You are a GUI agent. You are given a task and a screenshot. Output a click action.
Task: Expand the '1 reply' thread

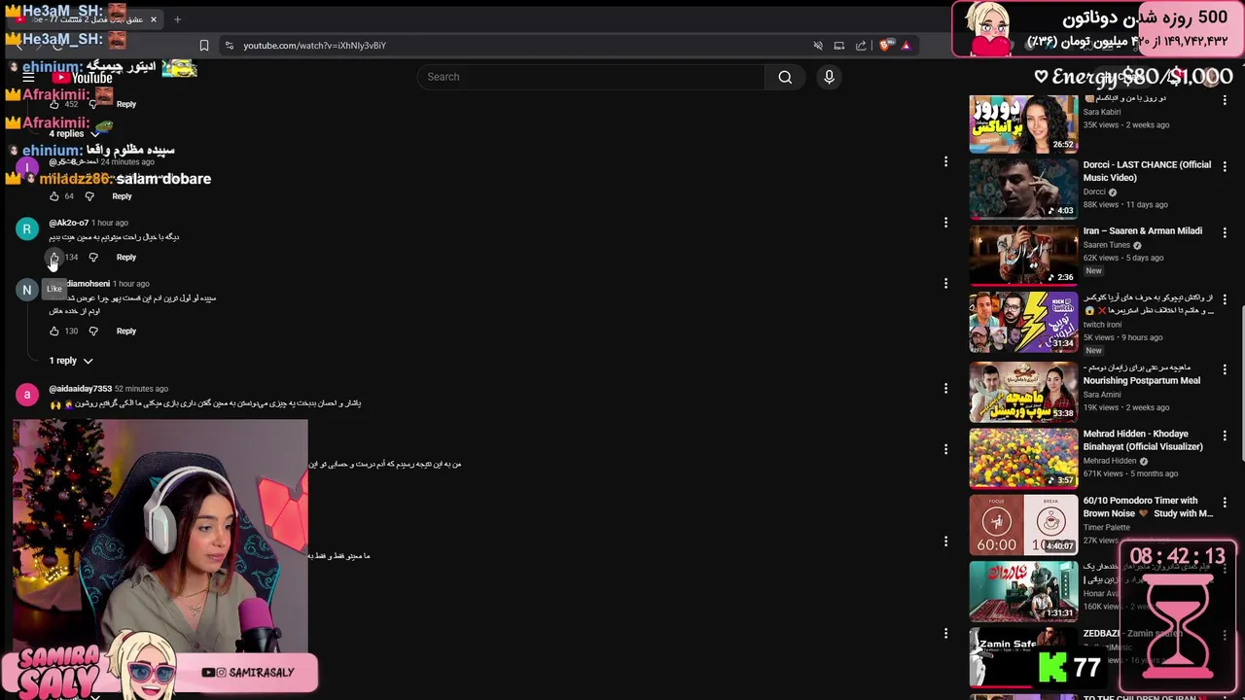tap(71, 361)
